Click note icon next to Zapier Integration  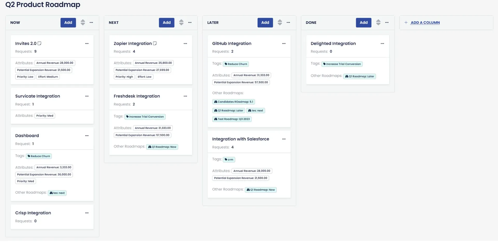point(155,43)
